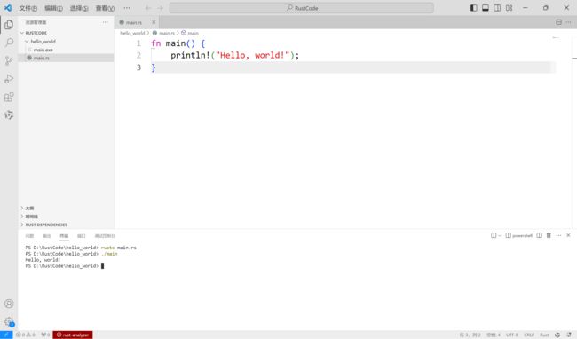This screenshot has width=577, height=339.
Task: Open main.exe in the file tree
Action: [x=67, y=50]
